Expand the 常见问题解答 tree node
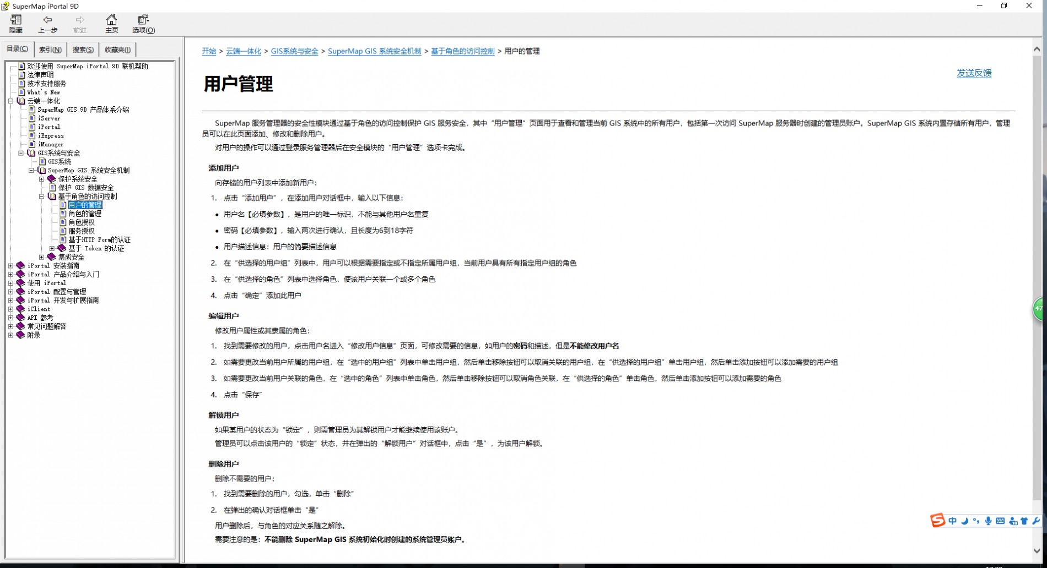The height and width of the screenshot is (568, 1047). [x=10, y=326]
